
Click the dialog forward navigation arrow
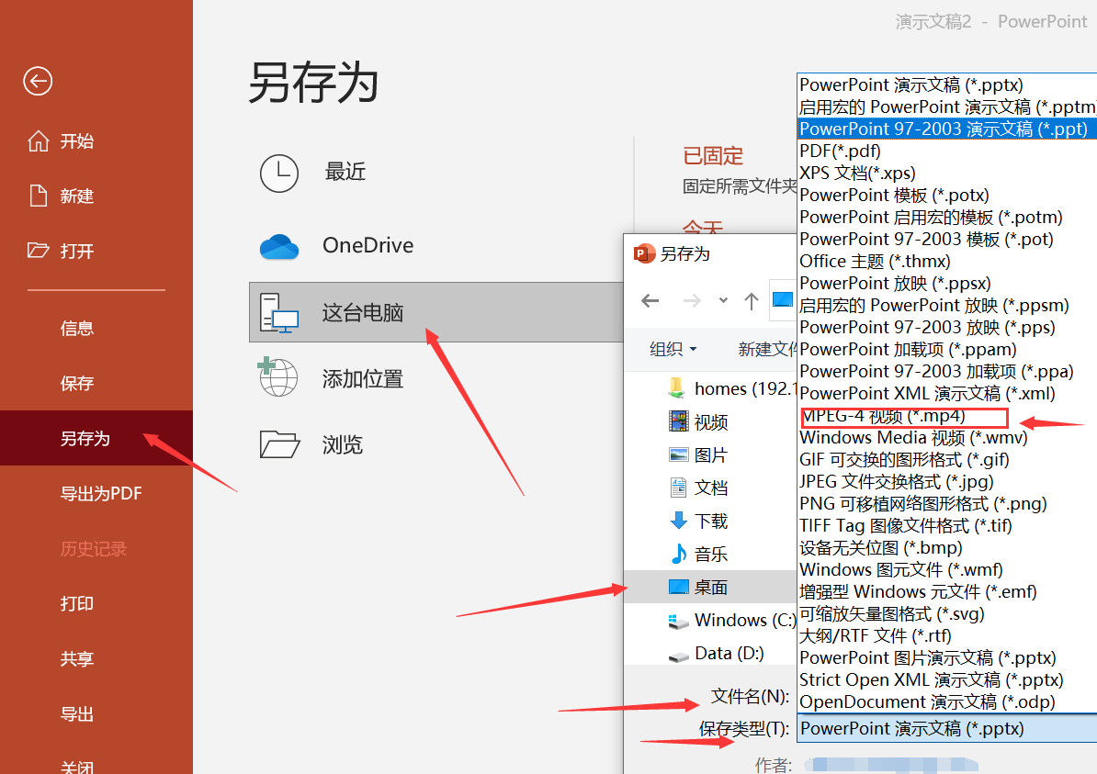pyautogui.click(x=692, y=300)
